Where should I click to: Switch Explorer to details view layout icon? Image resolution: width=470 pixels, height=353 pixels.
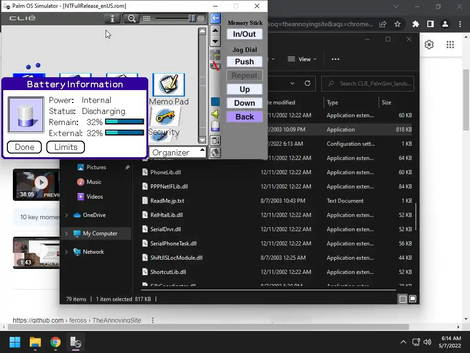click(403, 299)
